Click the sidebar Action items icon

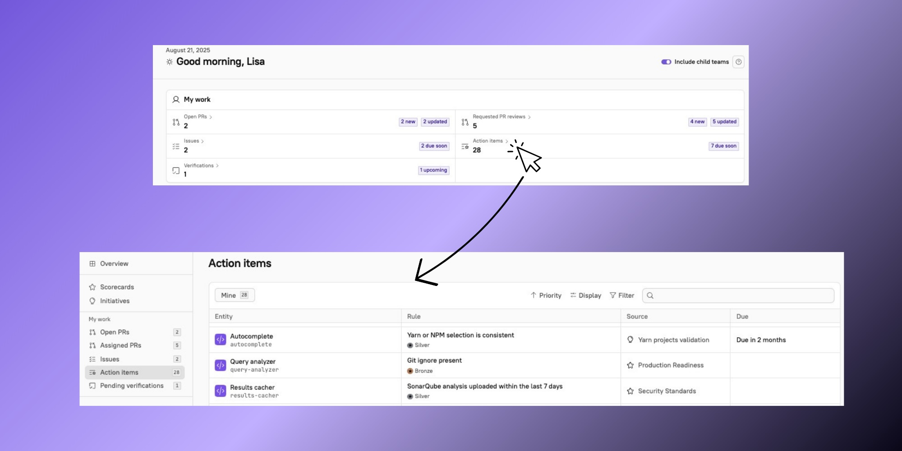tap(92, 373)
